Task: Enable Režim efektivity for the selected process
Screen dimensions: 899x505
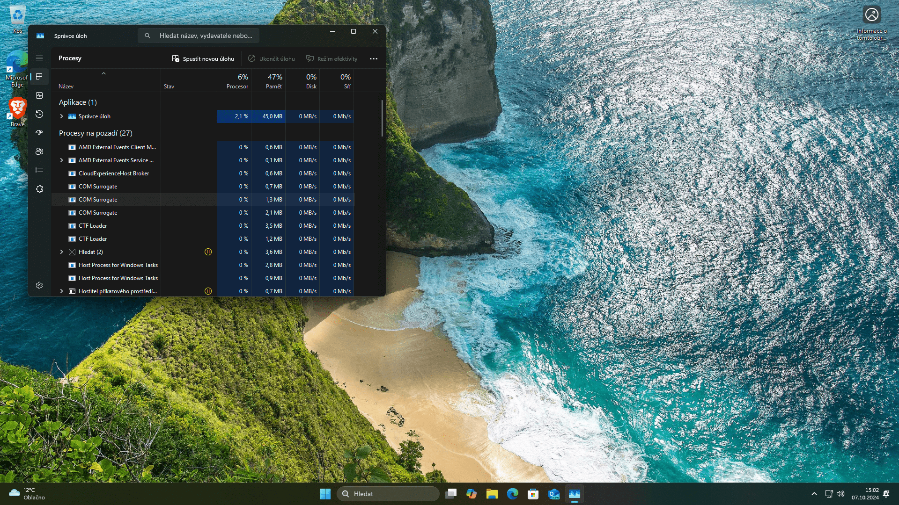Action: (332, 58)
